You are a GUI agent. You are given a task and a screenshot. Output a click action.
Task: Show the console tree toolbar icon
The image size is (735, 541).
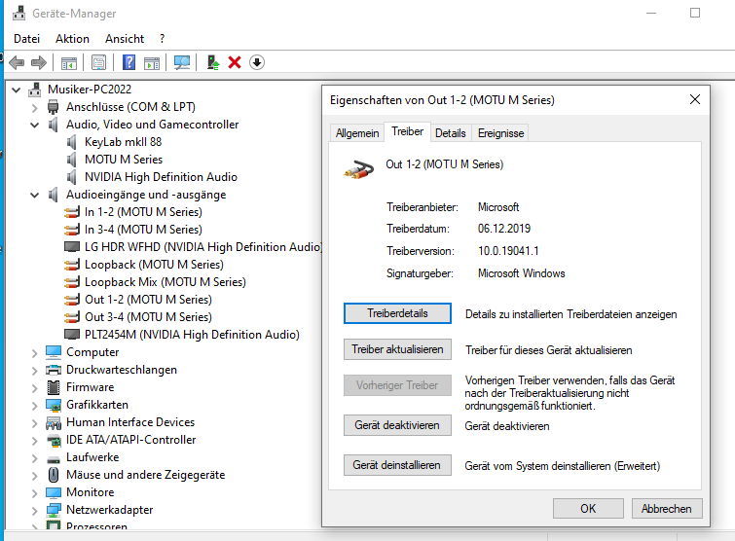tap(69, 63)
